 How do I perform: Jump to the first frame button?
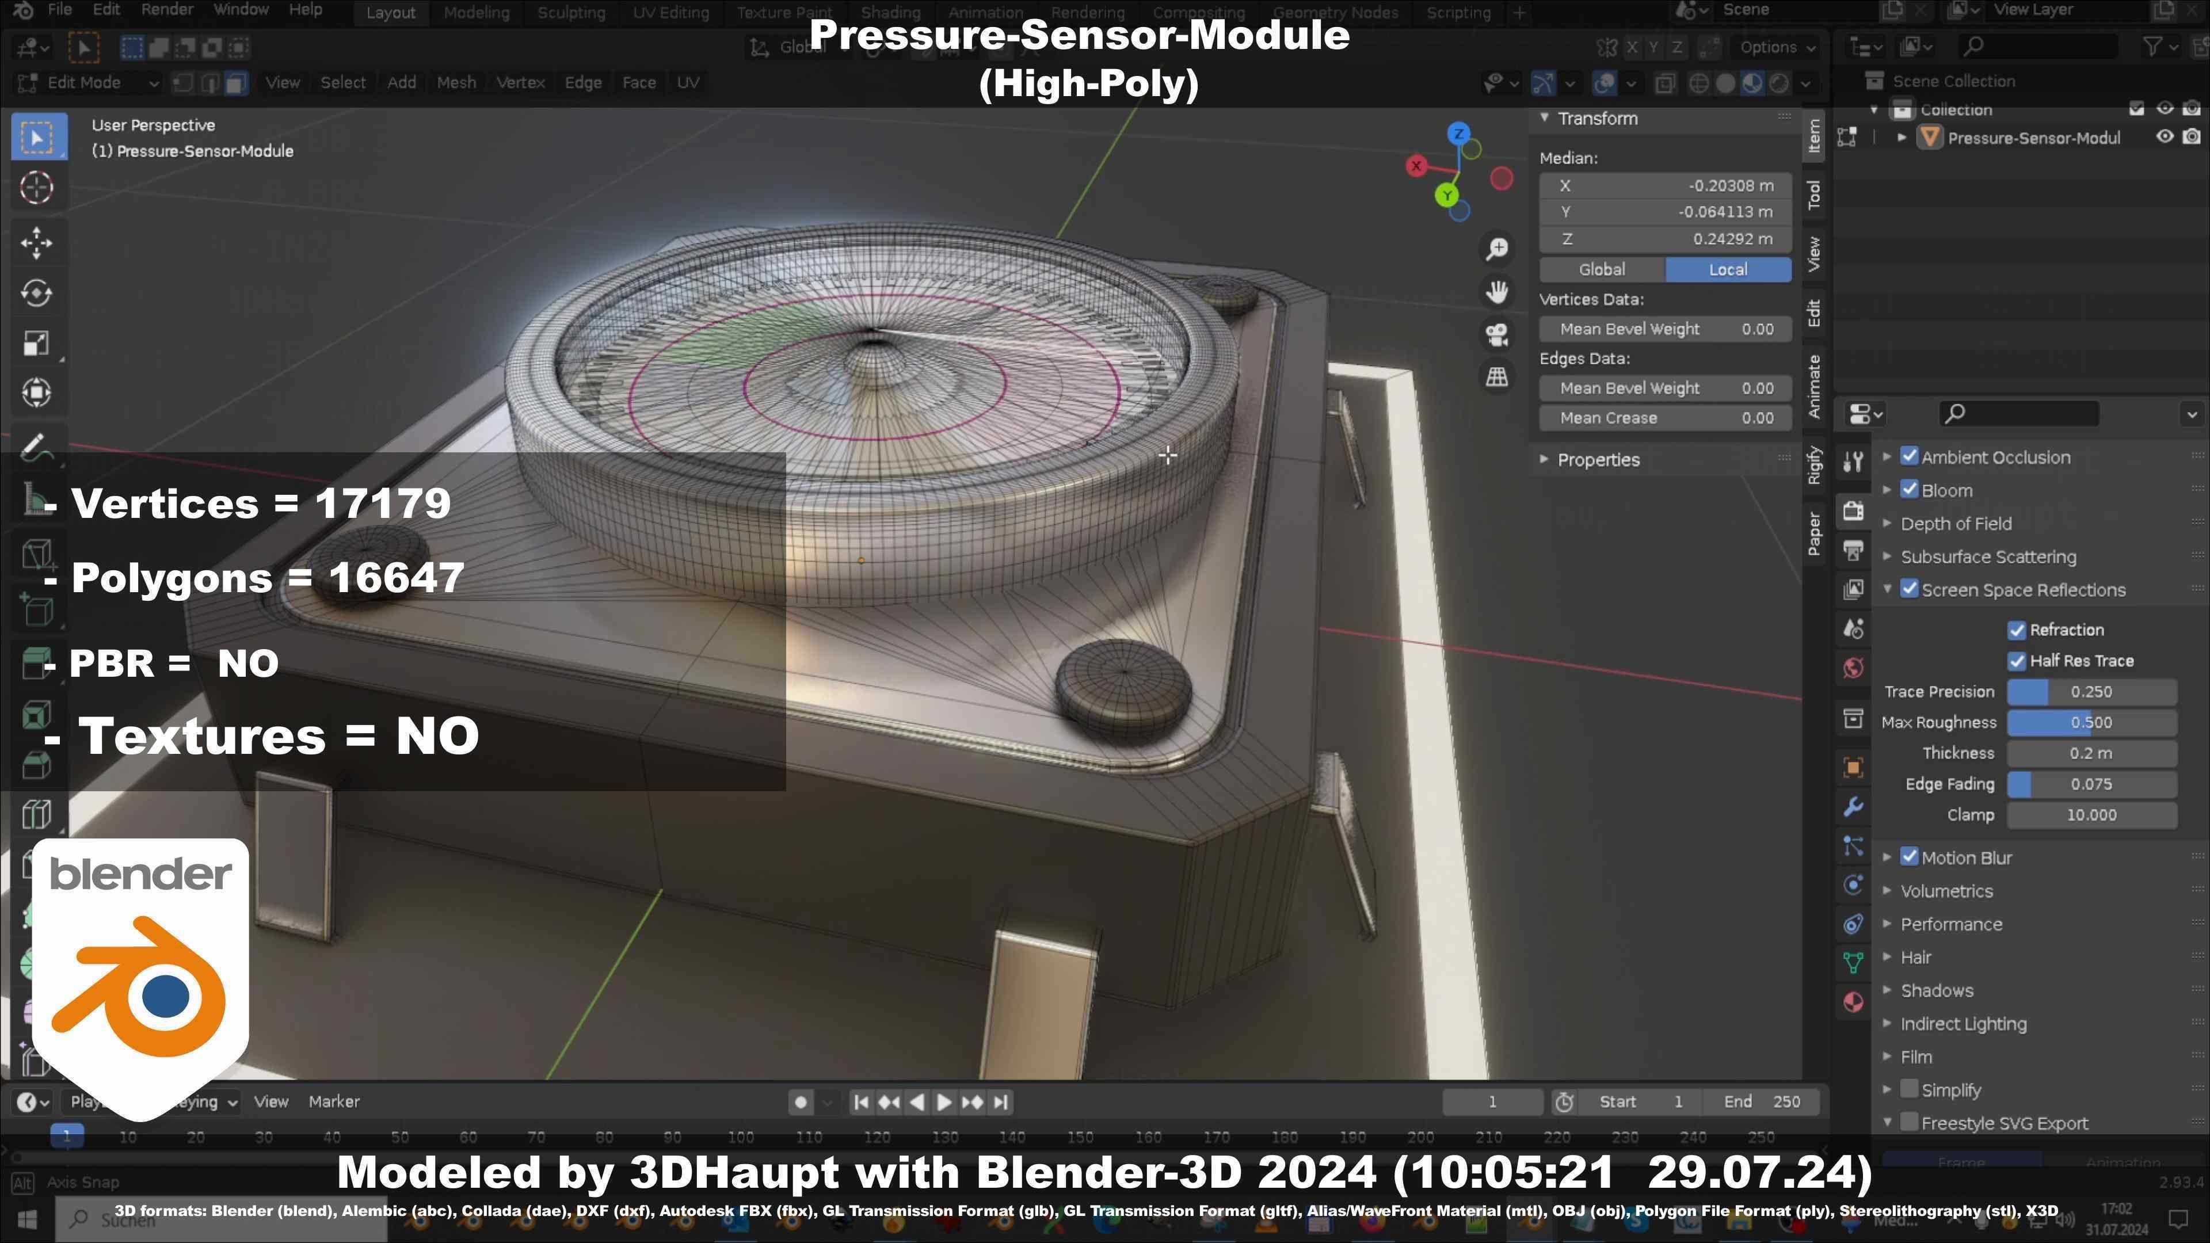pos(862,1103)
